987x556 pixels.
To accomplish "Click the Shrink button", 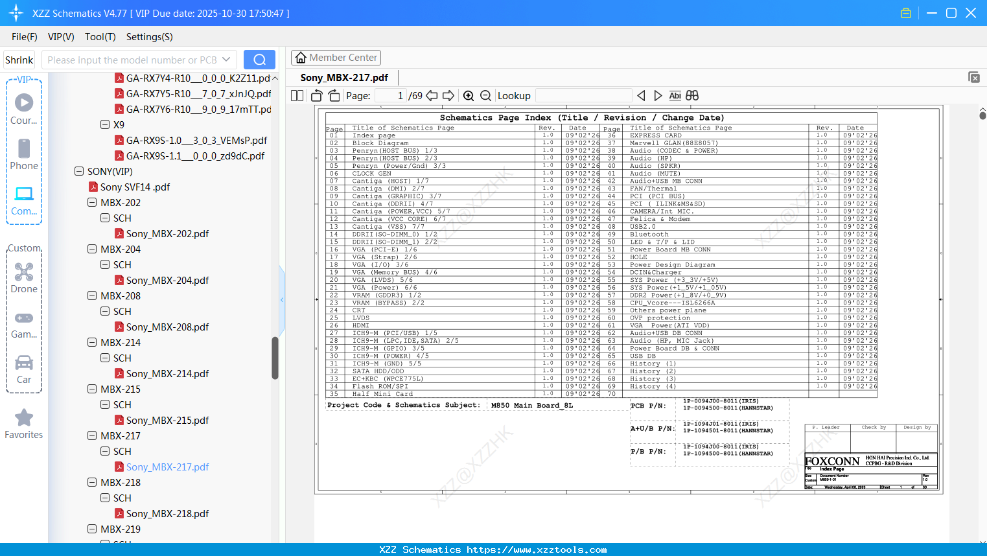I will click(x=19, y=60).
